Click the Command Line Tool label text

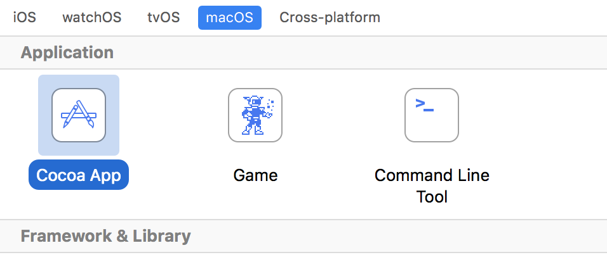[432, 185]
